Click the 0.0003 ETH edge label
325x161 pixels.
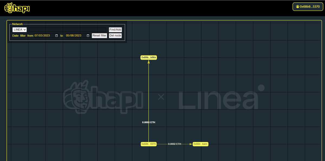point(149,122)
